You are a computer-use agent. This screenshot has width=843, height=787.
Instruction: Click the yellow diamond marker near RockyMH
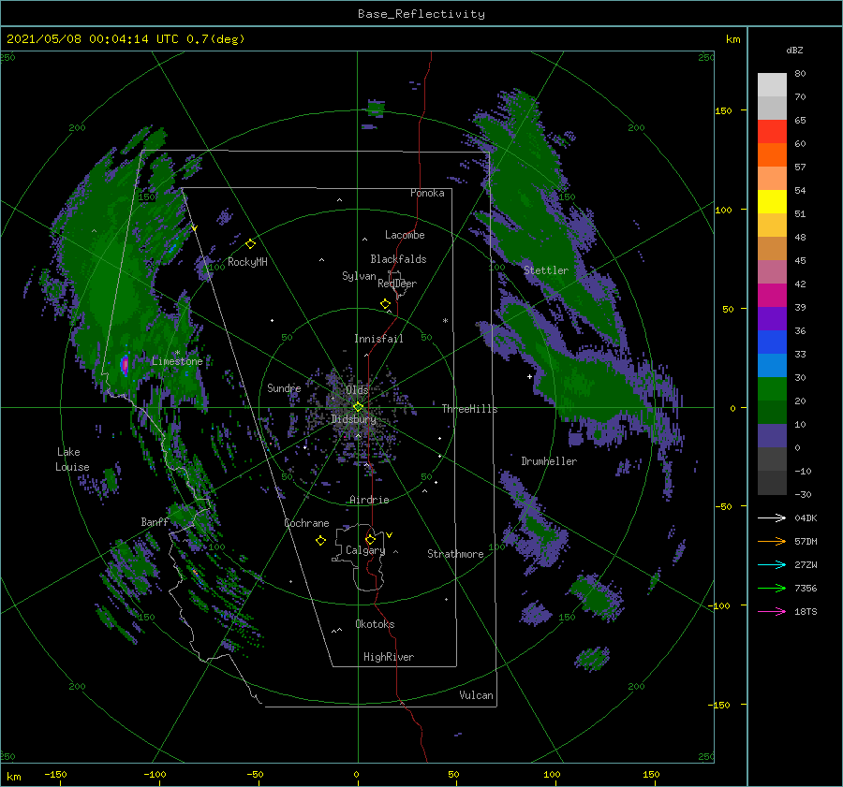pyautogui.click(x=250, y=244)
